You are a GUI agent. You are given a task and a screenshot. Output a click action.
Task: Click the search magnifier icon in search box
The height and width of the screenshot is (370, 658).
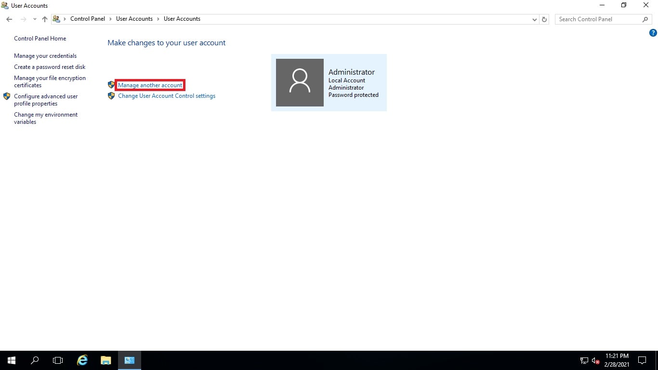tap(645, 19)
